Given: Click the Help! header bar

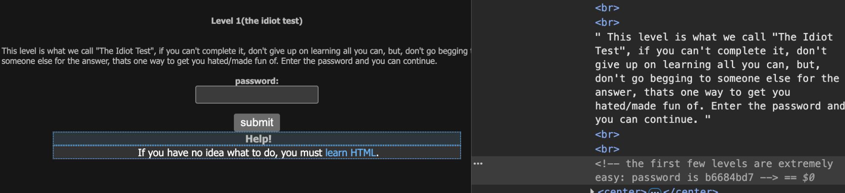Looking at the screenshot, I should (257, 139).
